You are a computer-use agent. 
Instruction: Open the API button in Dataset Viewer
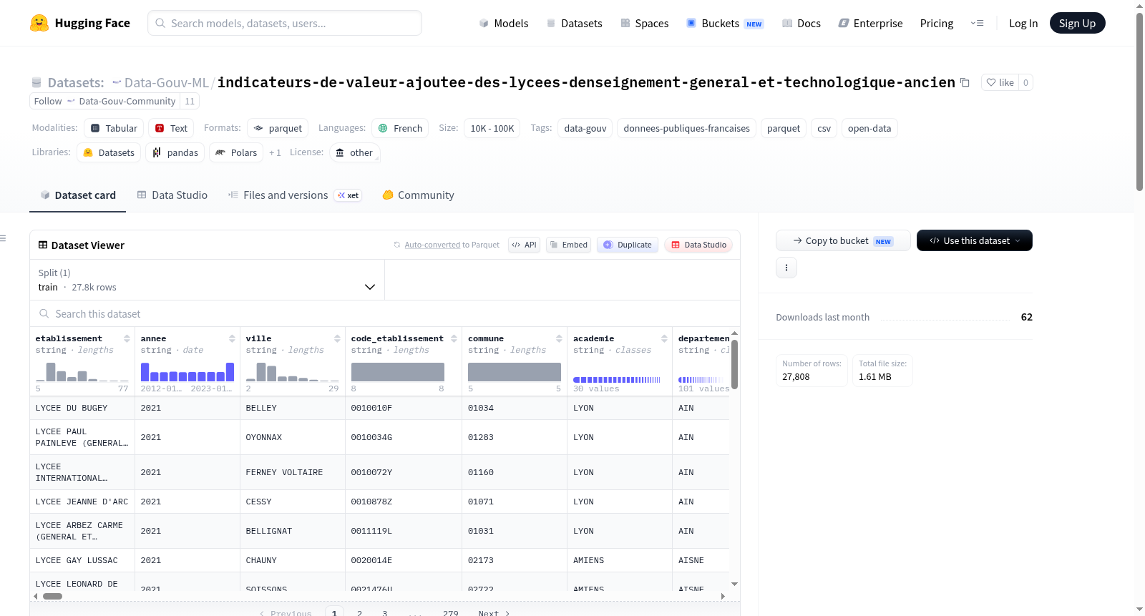(x=525, y=245)
